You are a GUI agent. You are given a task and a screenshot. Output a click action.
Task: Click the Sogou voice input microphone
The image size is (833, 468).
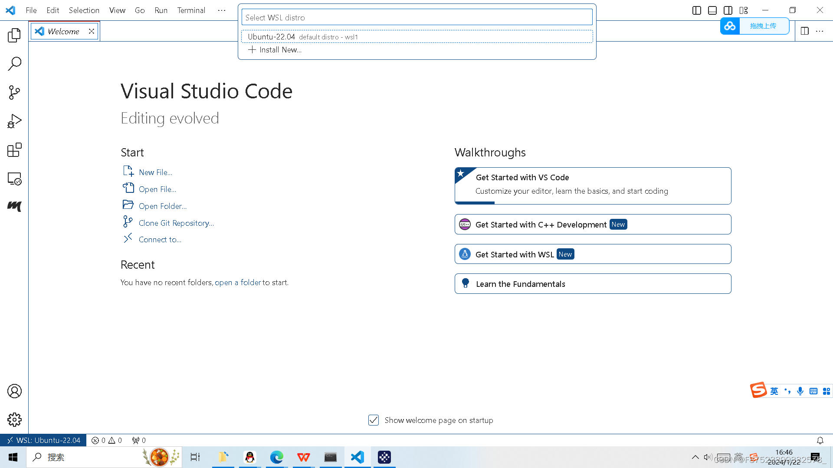point(800,391)
